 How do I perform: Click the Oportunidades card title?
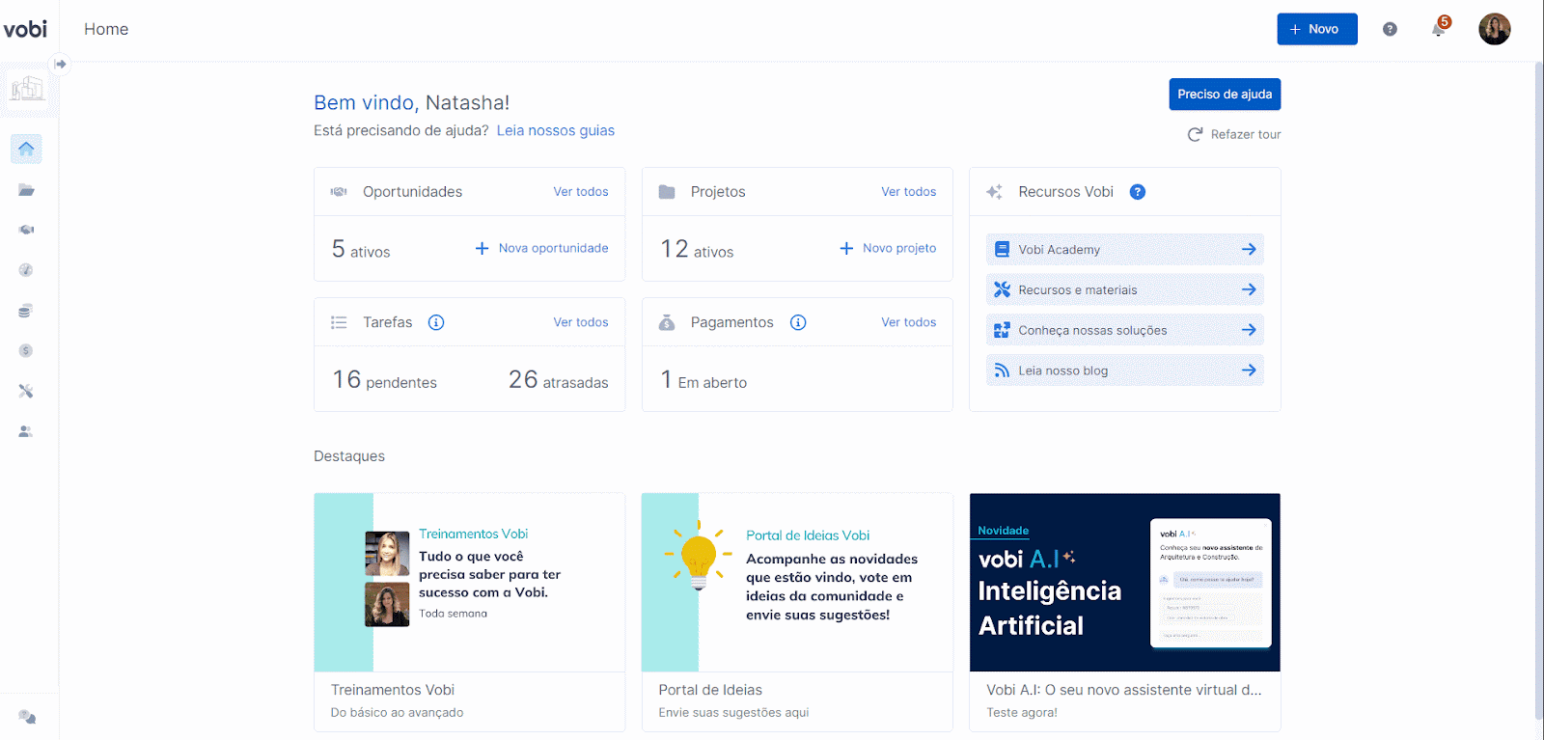click(x=413, y=192)
